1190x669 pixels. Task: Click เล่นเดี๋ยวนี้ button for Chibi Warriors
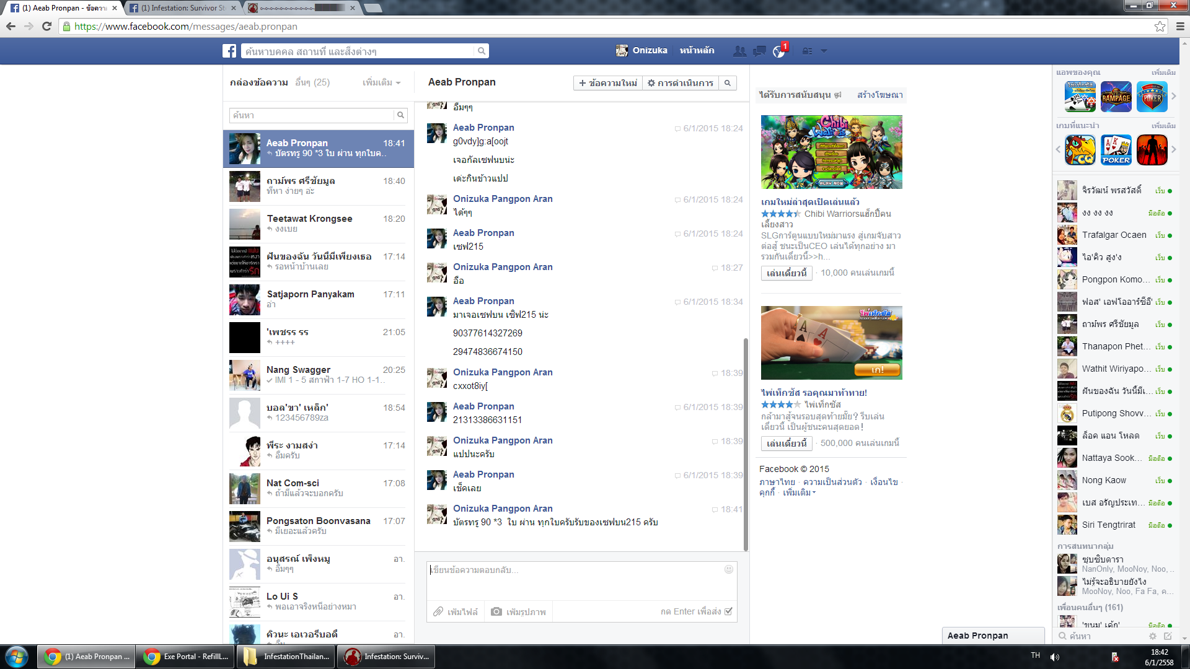(x=786, y=273)
